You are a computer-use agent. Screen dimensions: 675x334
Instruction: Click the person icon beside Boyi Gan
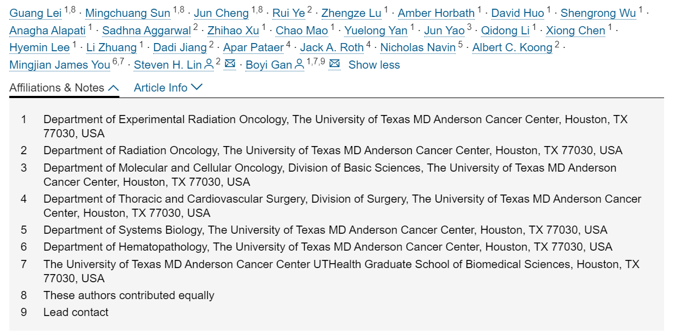(299, 65)
